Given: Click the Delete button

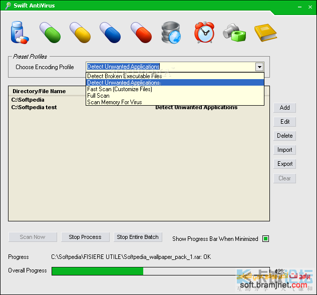Looking at the screenshot, I should point(284,136).
